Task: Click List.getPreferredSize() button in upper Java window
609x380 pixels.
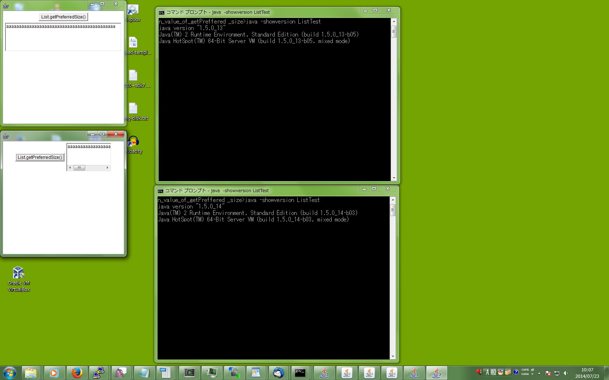Action: [x=63, y=17]
